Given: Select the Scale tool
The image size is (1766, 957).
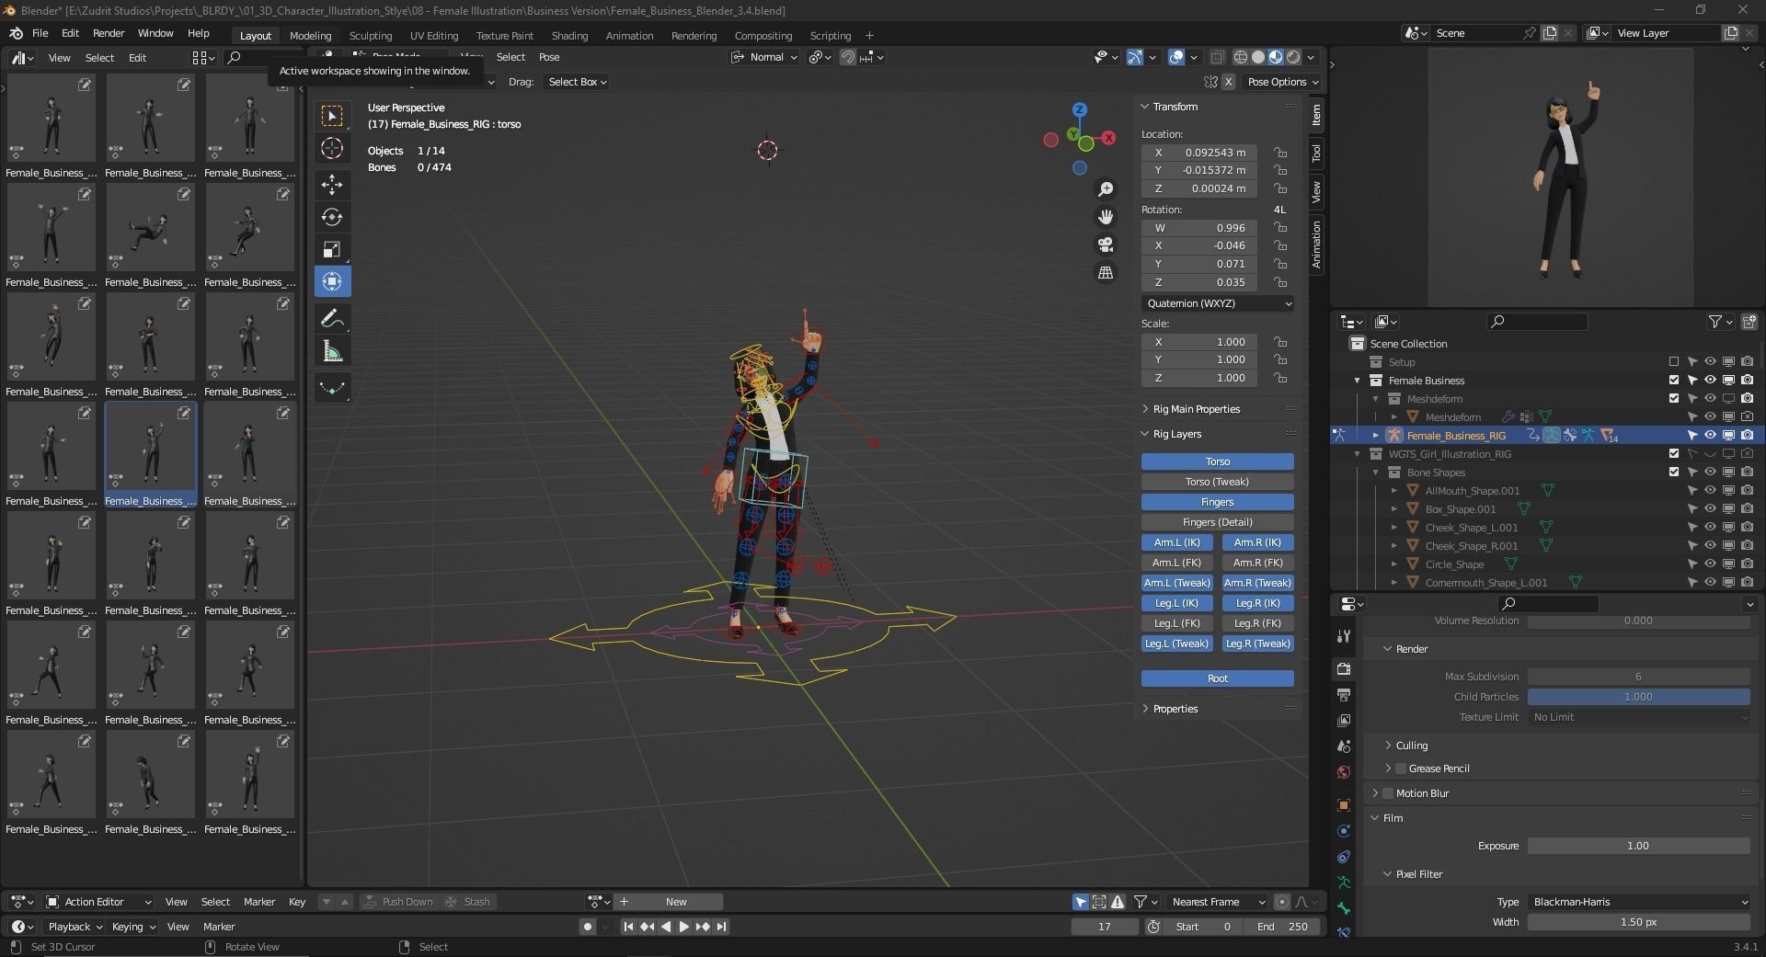Looking at the screenshot, I should (332, 249).
